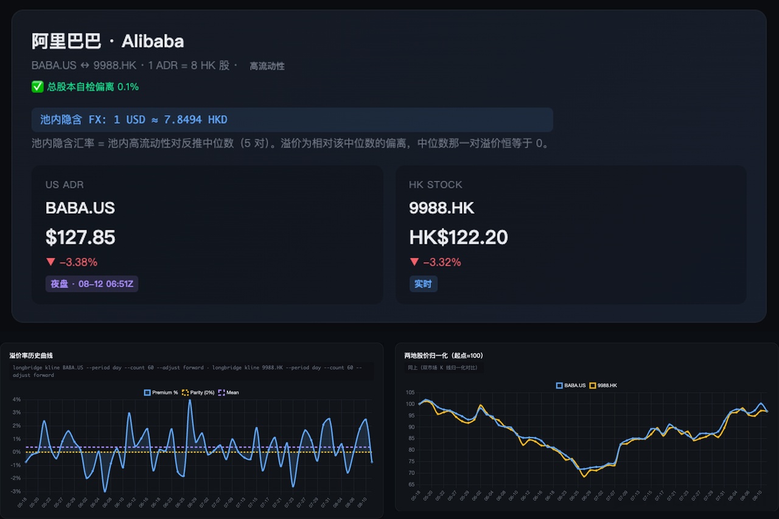Click the green checkmark self-check icon
Screen dimensions: 779x519
[x=37, y=87]
